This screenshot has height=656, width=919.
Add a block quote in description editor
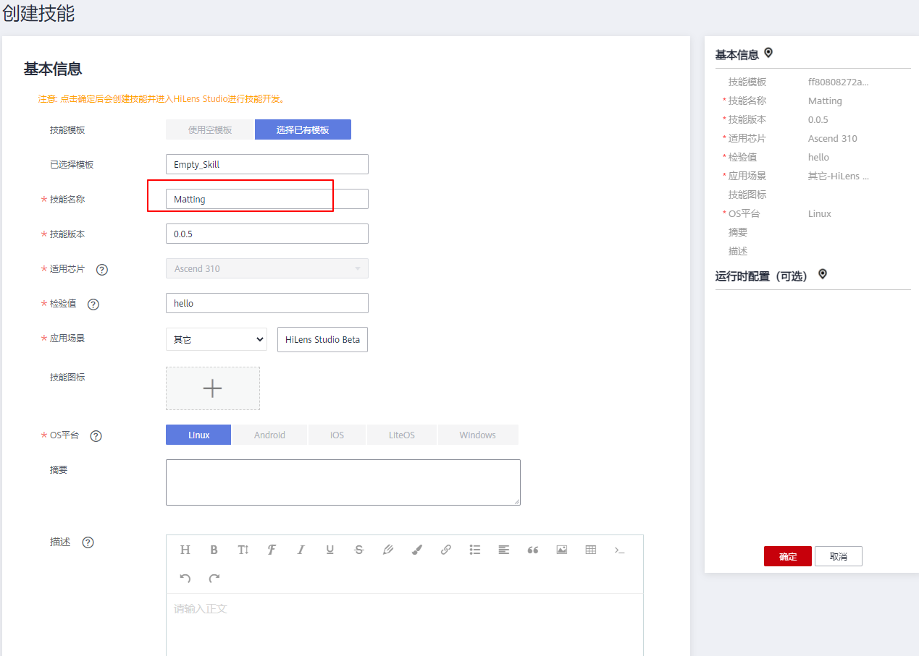point(533,550)
